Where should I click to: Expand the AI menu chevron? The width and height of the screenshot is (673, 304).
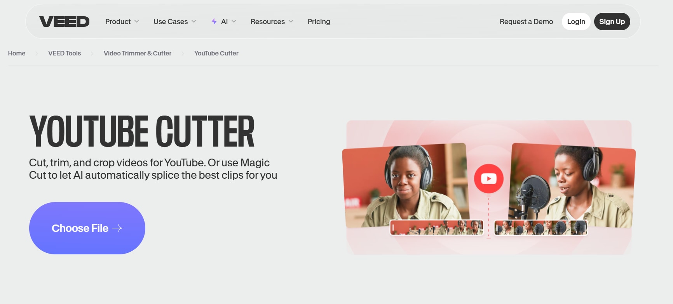(x=234, y=21)
